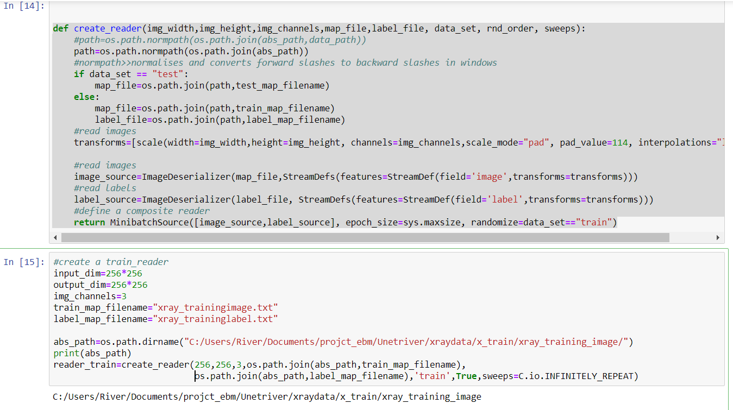The image size is (733, 410).
Task: Click the right arrow of the horizontal scrollbar
Action: 718,237
